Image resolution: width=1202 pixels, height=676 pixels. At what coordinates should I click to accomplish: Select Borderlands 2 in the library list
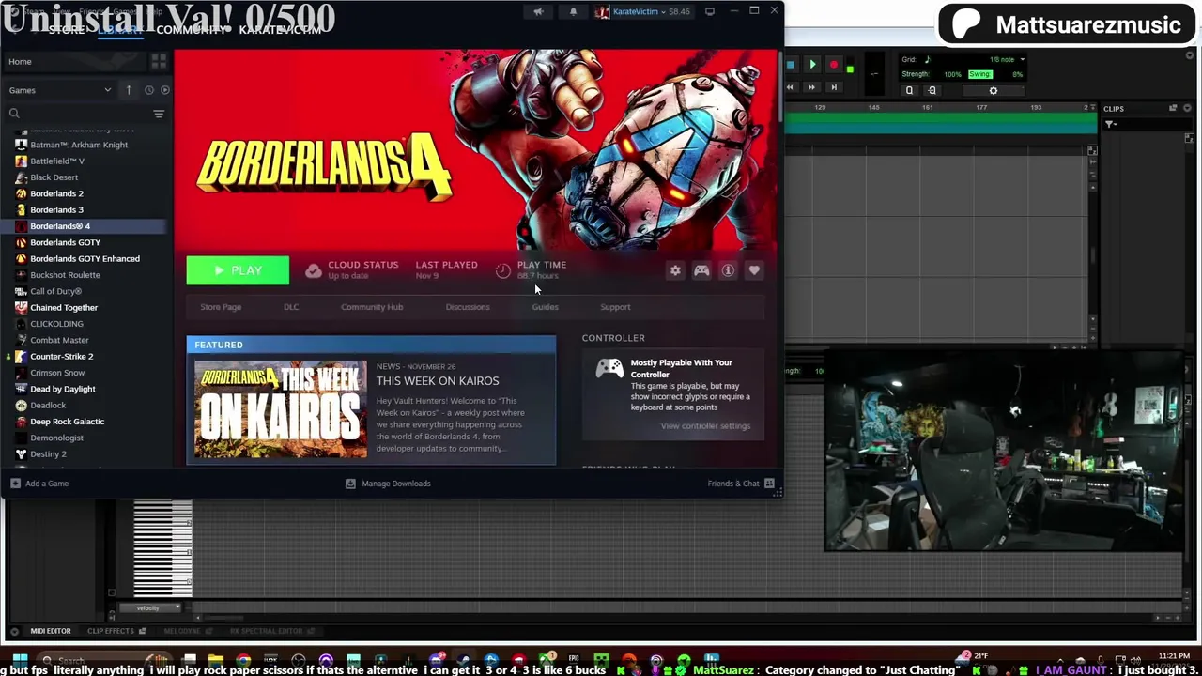56,193
